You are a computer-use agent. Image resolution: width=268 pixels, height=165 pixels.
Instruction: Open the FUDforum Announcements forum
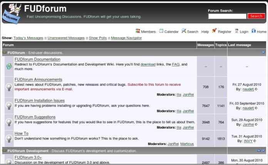tap(38, 79)
